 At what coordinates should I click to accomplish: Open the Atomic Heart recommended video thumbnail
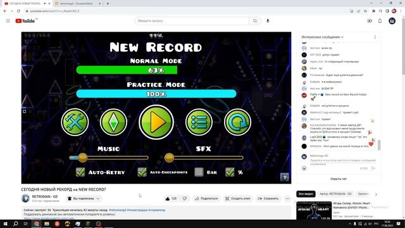point(314,211)
